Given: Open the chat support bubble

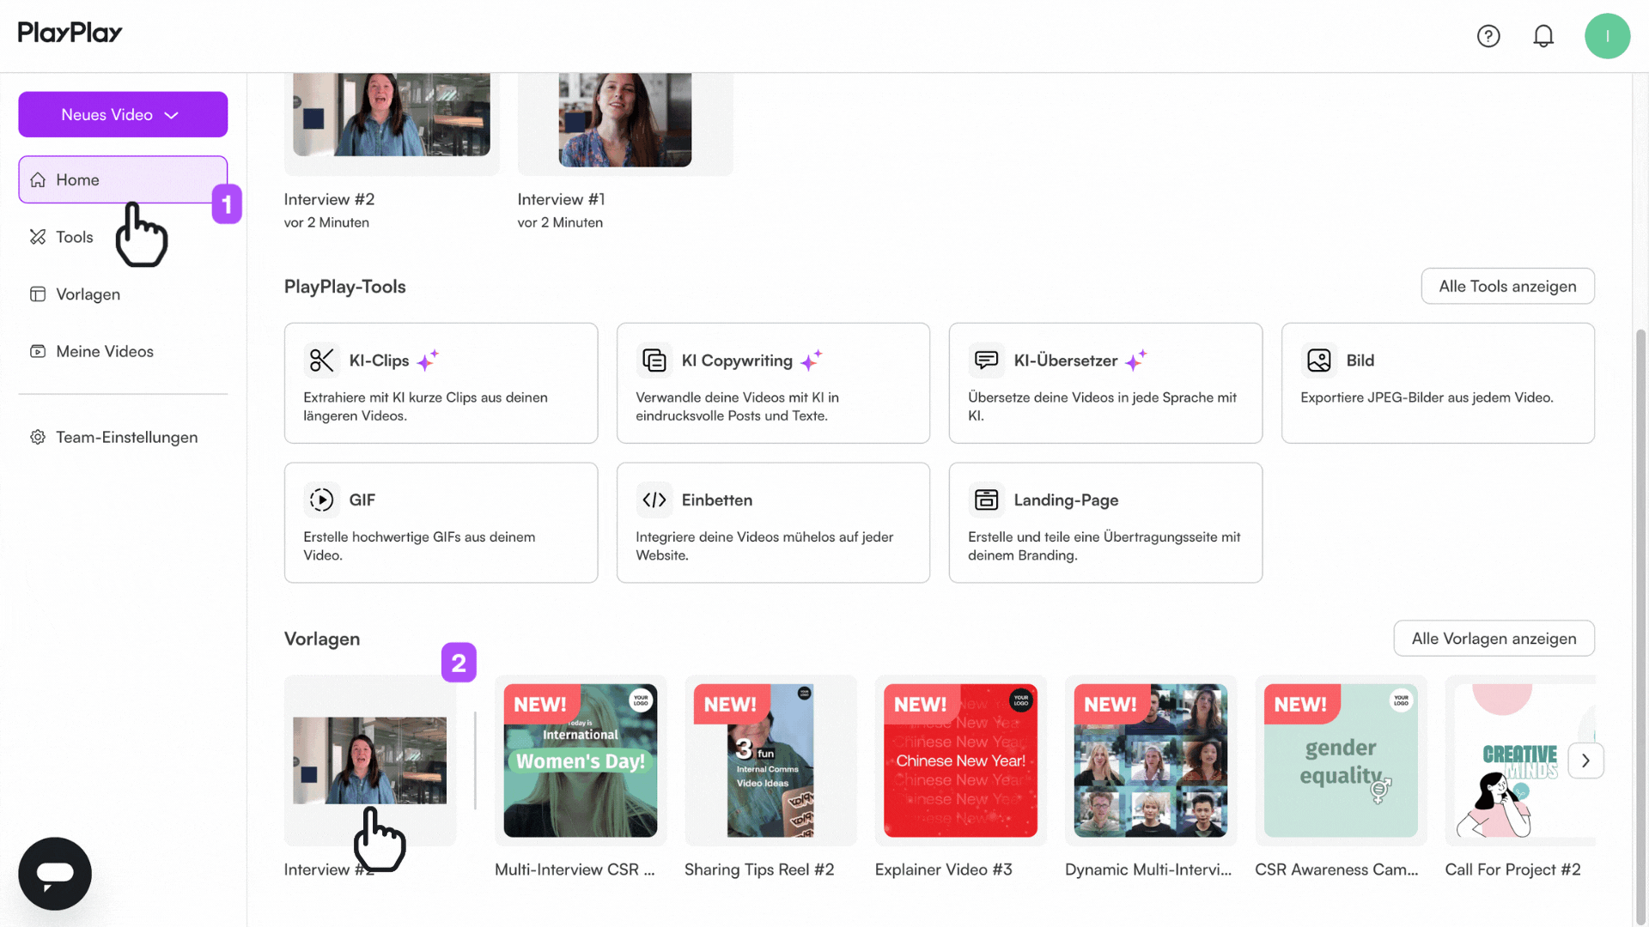Looking at the screenshot, I should 55,873.
